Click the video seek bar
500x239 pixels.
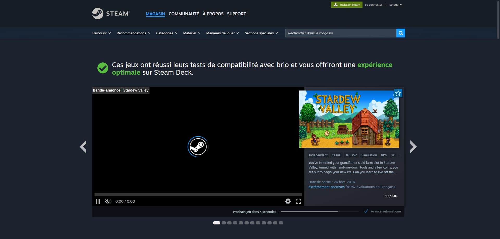(198, 195)
